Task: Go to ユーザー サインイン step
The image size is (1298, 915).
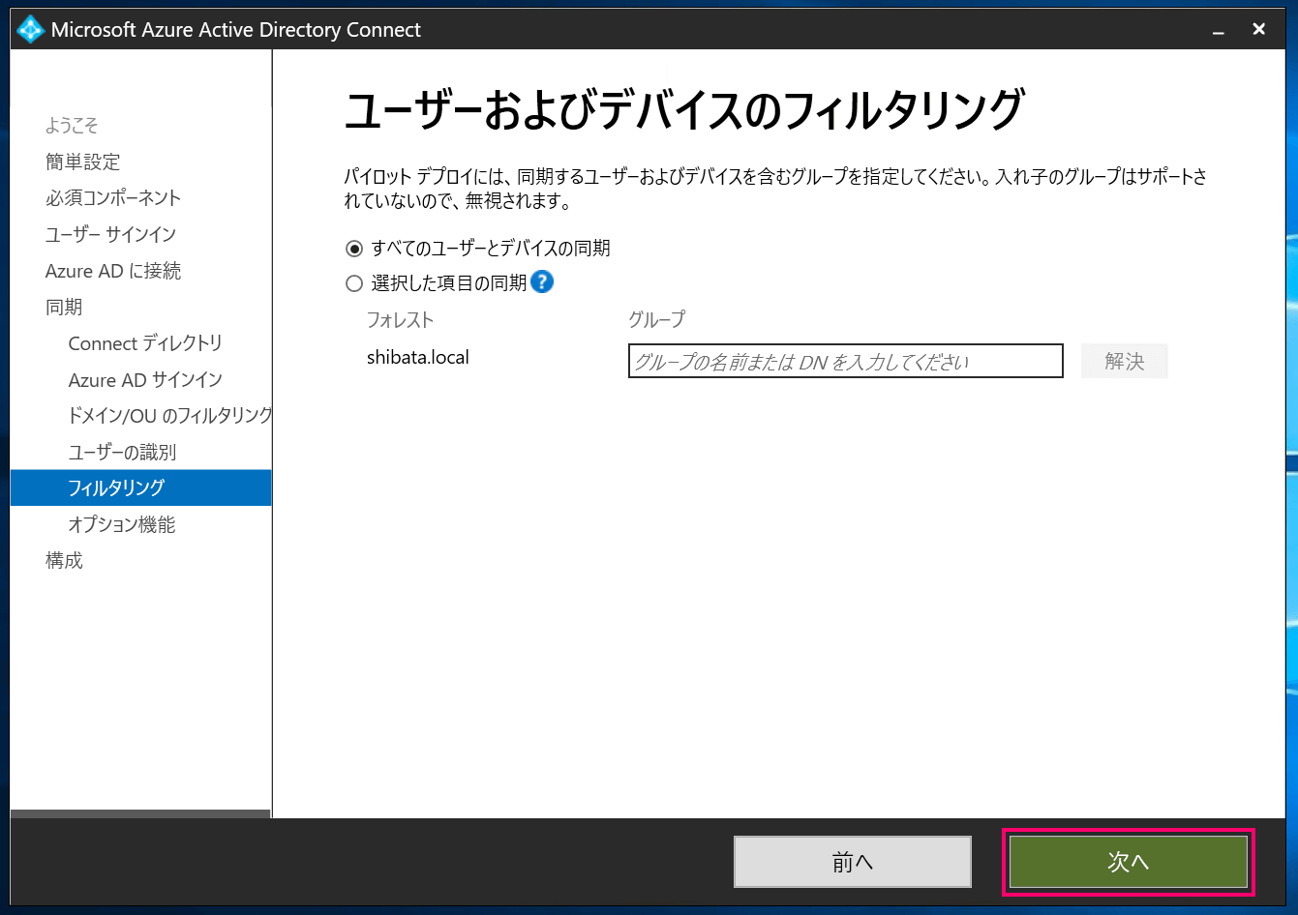Action: [110, 234]
